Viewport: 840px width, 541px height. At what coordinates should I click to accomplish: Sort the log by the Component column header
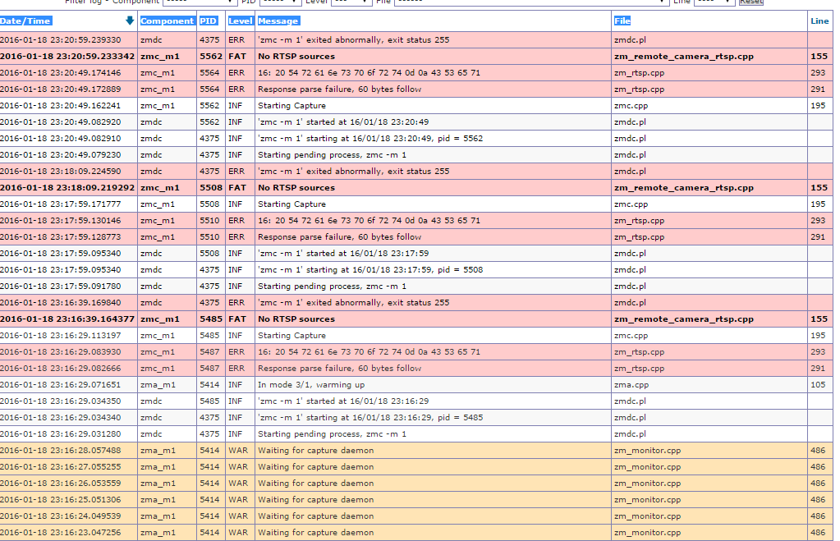coord(168,21)
